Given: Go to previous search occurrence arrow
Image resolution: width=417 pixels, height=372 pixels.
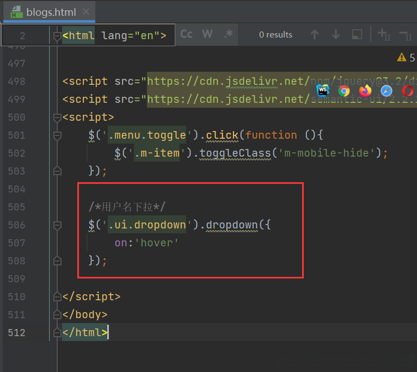Looking at the screenshot, I should [x=315, y=34].
